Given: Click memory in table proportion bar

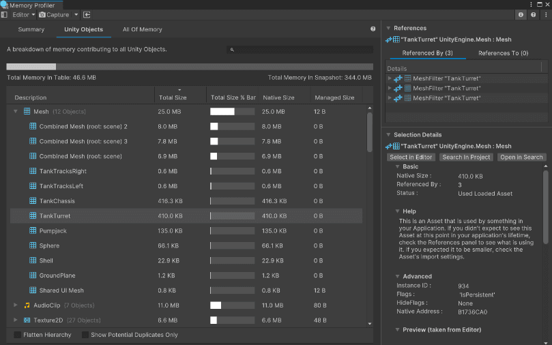Looking at the screenshot, I should click(x=190, y=67).
